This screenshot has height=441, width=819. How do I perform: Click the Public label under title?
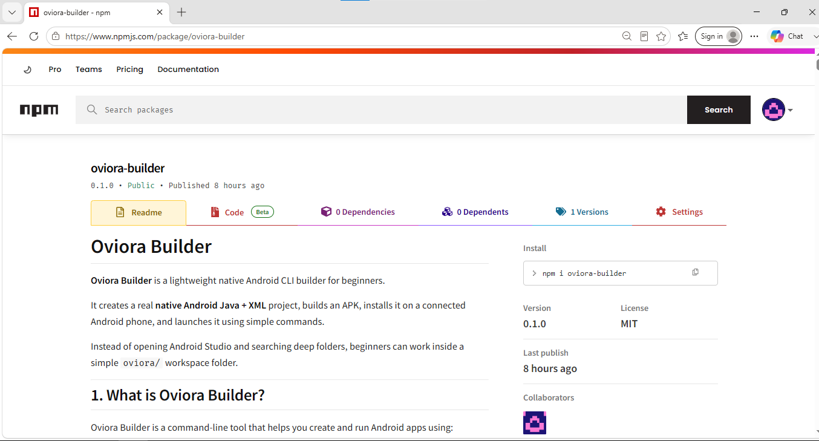click(141, 186)
